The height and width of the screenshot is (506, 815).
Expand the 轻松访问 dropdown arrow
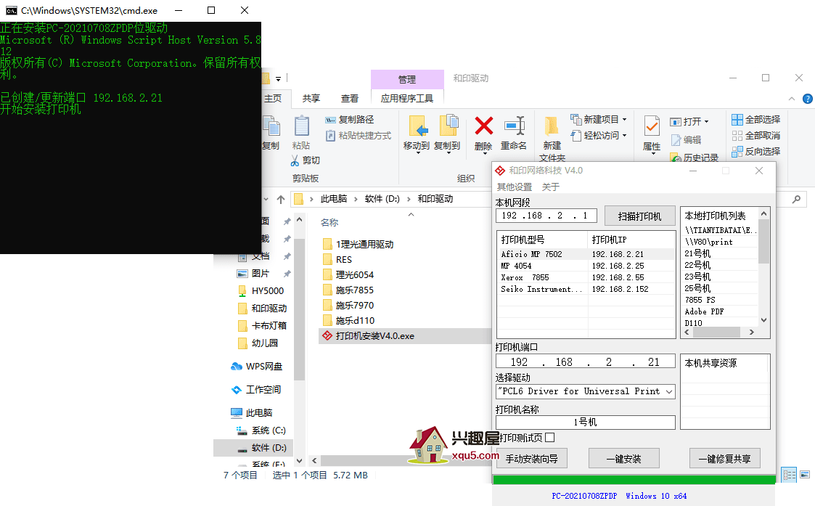[624, 136]
